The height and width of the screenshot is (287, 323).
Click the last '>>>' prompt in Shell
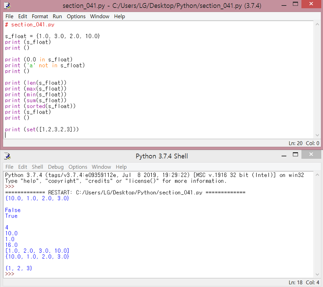click(x=10, y=274)
